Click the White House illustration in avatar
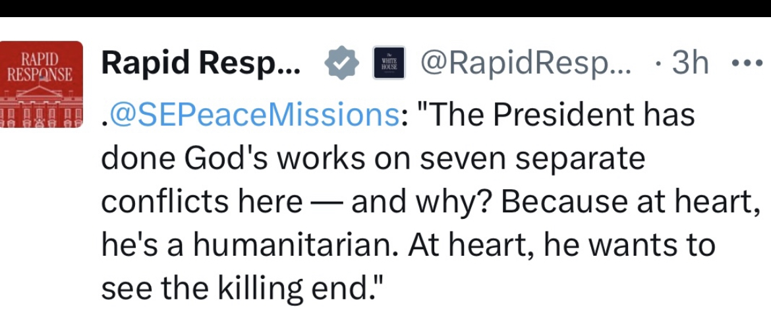The height and width of the screenshot is (327, 771). click(x=41, y=105)
